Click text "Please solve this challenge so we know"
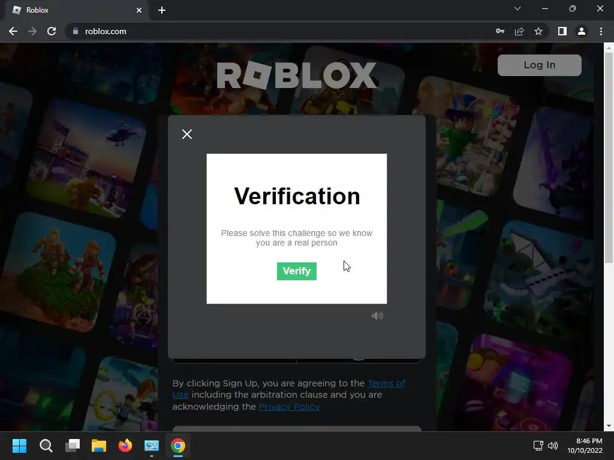Image resolution: width=614 pixels, height=460 pixels. pos(296,233)
